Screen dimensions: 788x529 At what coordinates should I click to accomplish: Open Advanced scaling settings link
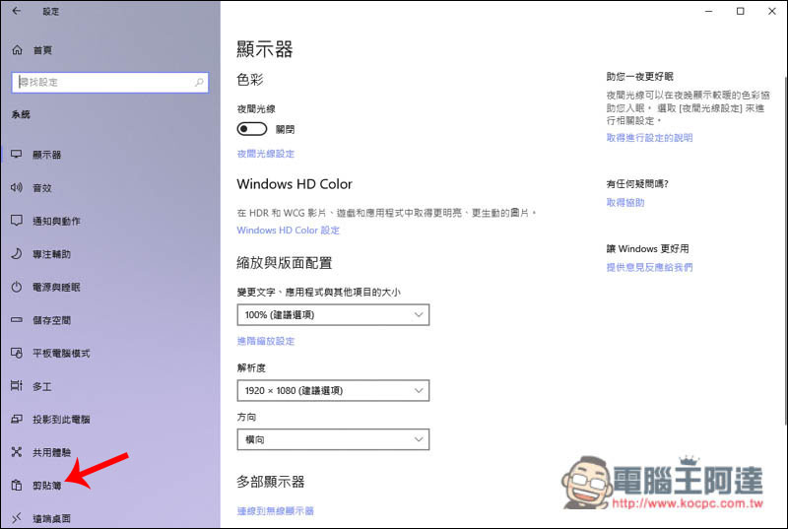pos(266,341)
